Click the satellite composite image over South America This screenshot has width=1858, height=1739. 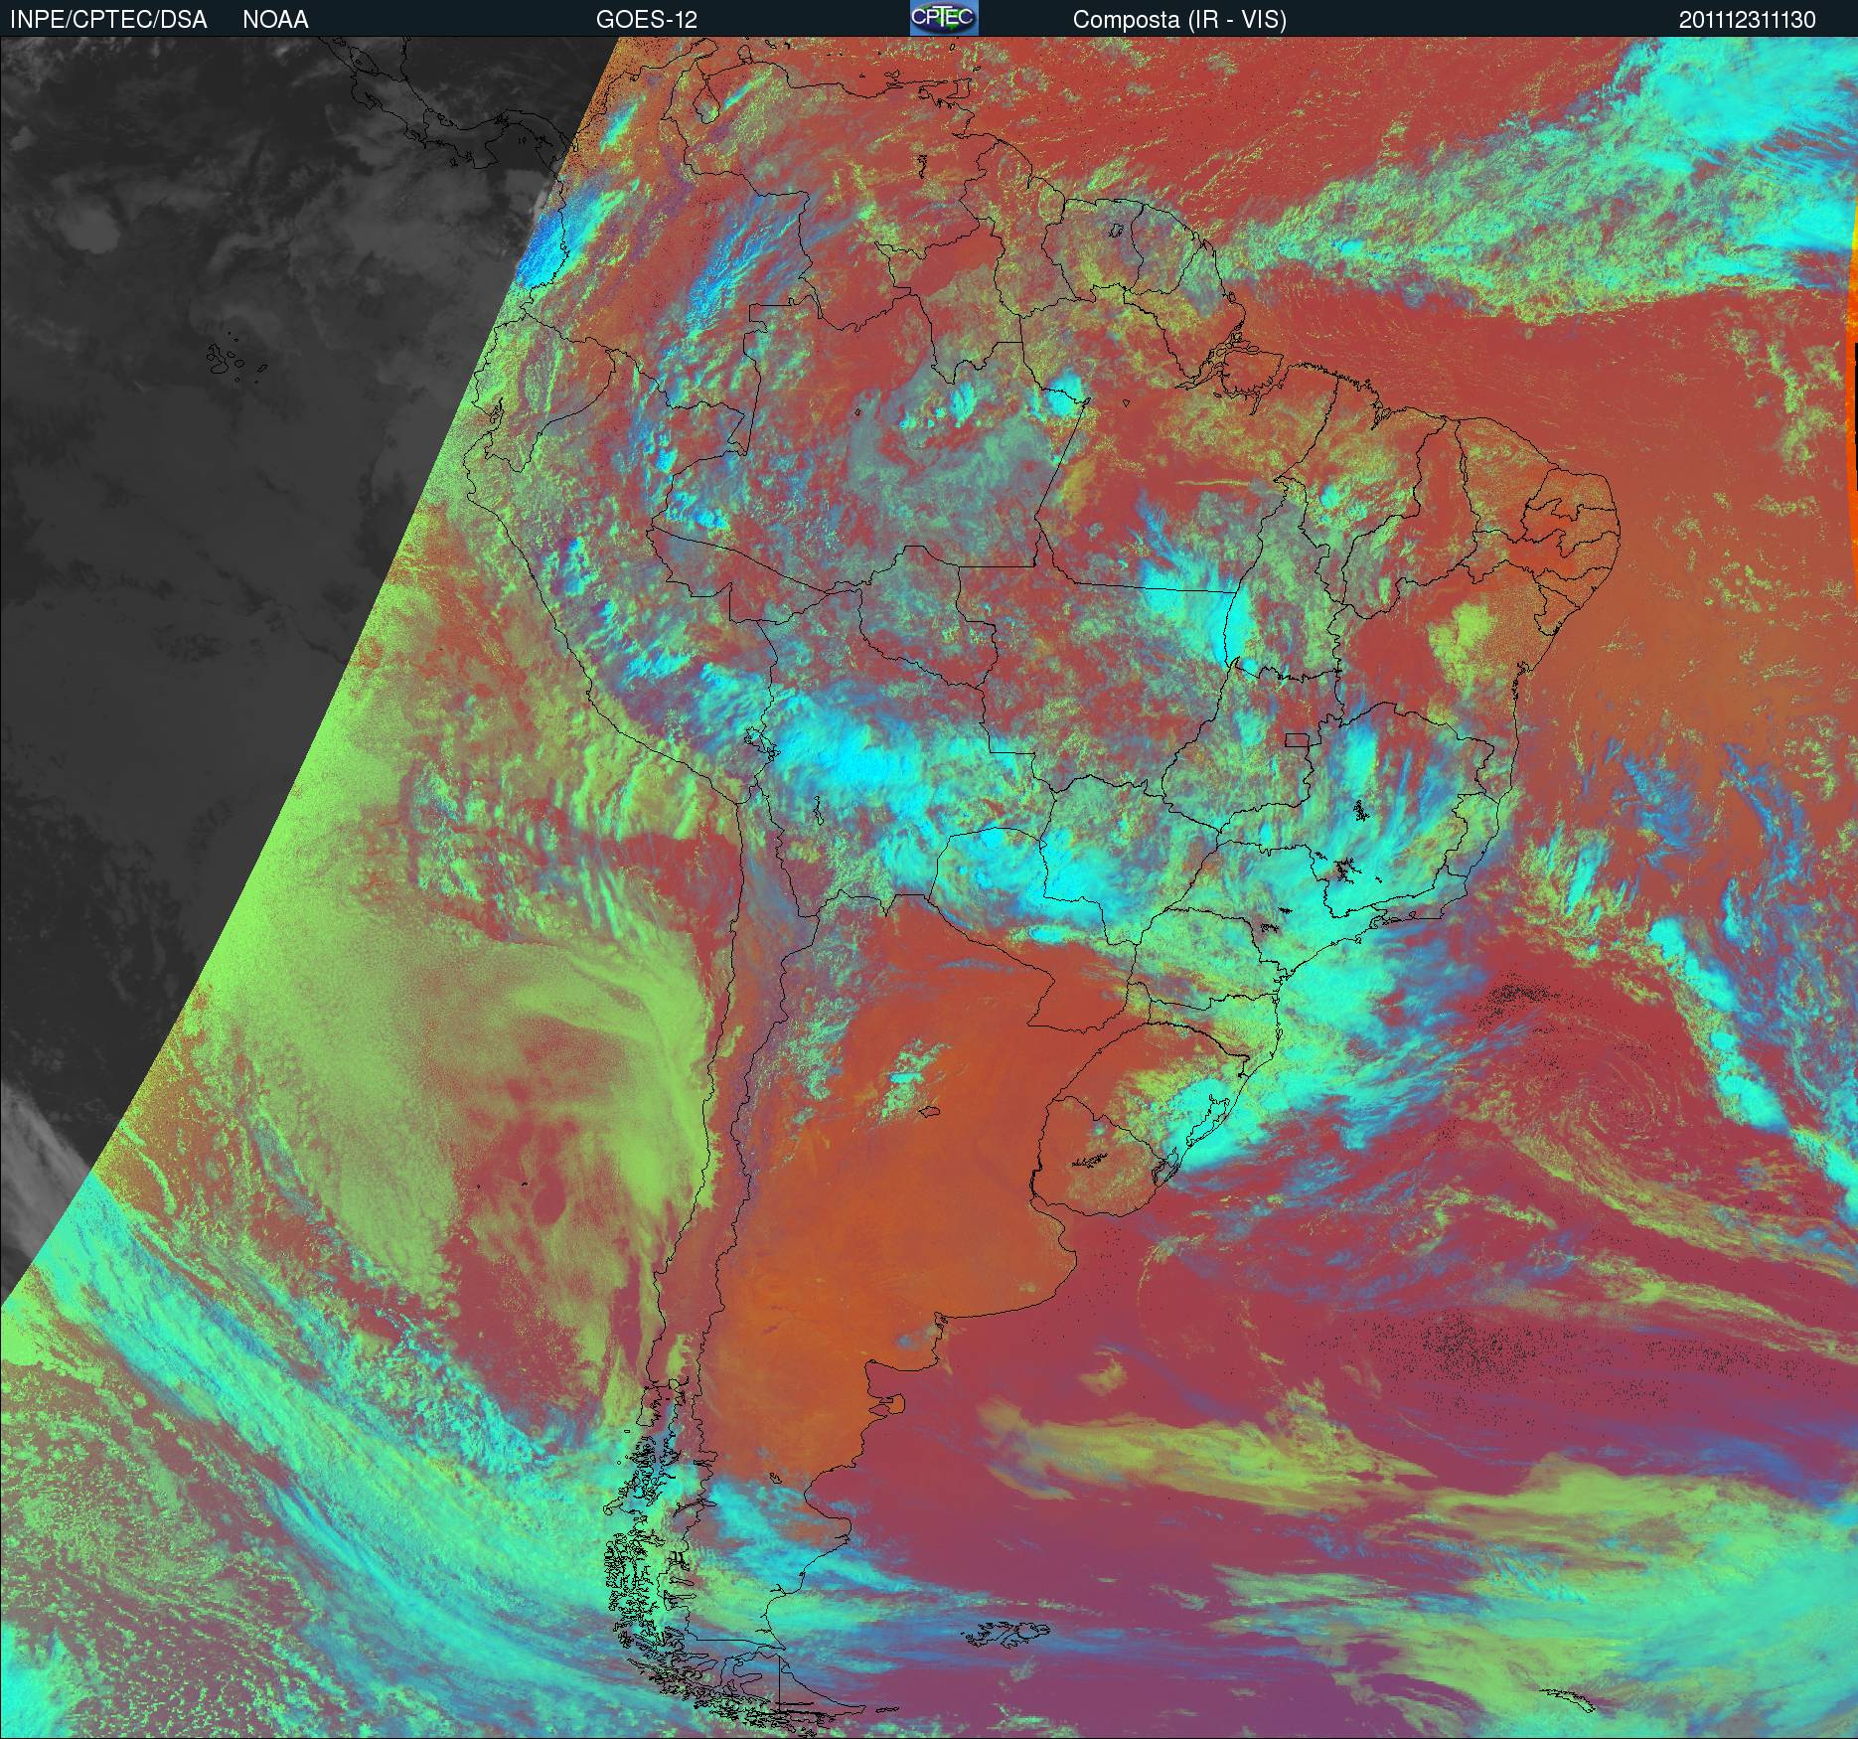(x=929, y=887)
